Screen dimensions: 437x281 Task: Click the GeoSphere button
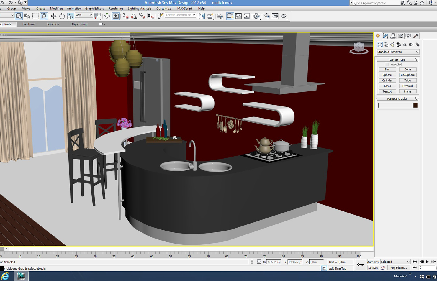point(407,75)
